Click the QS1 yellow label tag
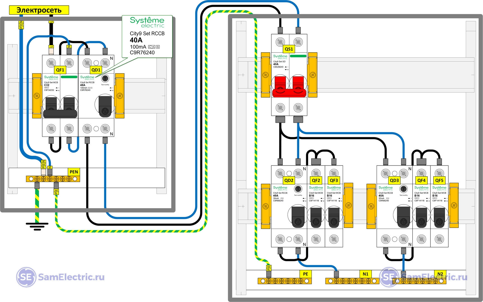The image size is (483, 302). point(289,49)
